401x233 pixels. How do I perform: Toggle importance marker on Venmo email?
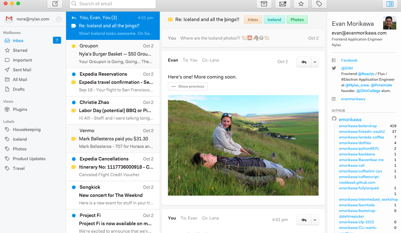[x=74, y=139]
